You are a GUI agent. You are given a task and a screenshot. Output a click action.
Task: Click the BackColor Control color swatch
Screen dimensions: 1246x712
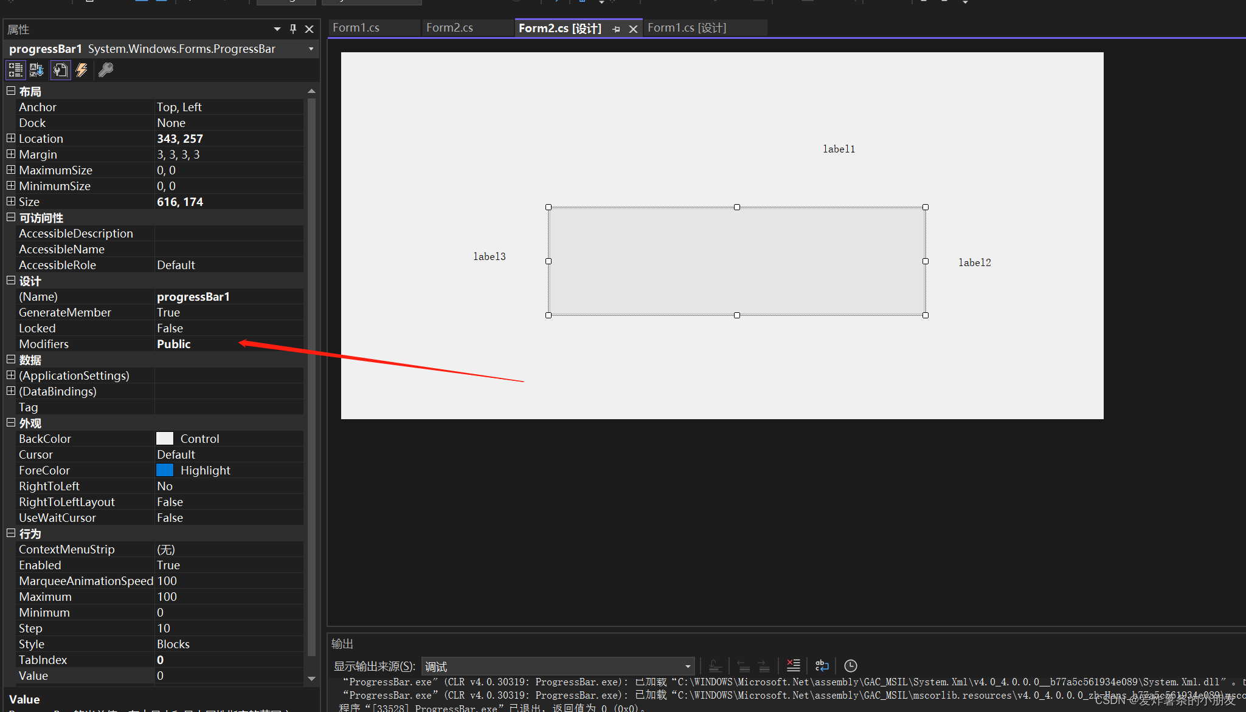(165, 439)
